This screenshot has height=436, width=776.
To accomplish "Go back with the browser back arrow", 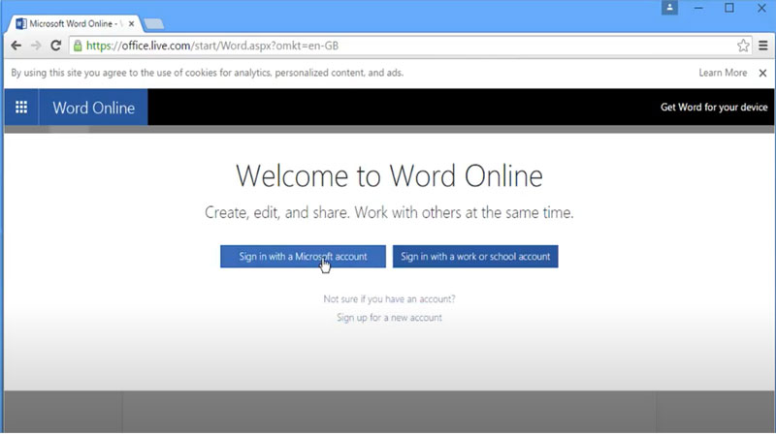I will (x=16, y=46).
